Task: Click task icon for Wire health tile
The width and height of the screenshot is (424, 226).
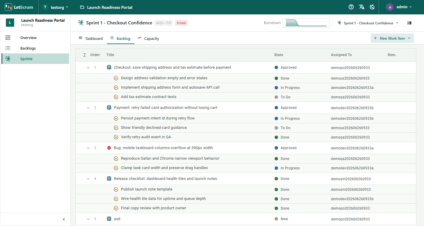Action: 116,199
